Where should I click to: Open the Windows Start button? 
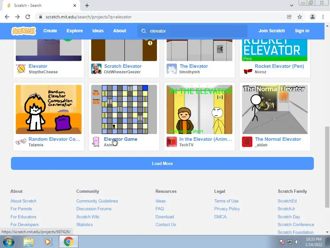tap(9, 242)
